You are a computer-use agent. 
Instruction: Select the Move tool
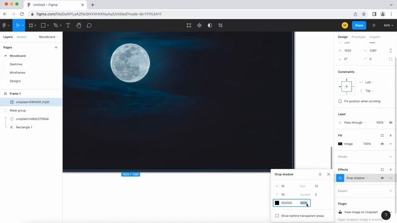(x=17, y=25)
